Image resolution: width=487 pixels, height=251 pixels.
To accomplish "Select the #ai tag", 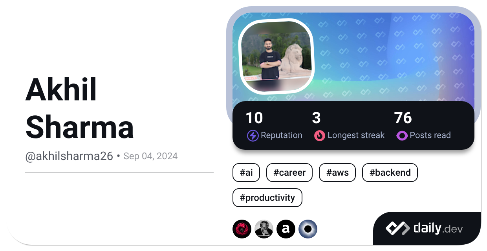I will [246, 173].
